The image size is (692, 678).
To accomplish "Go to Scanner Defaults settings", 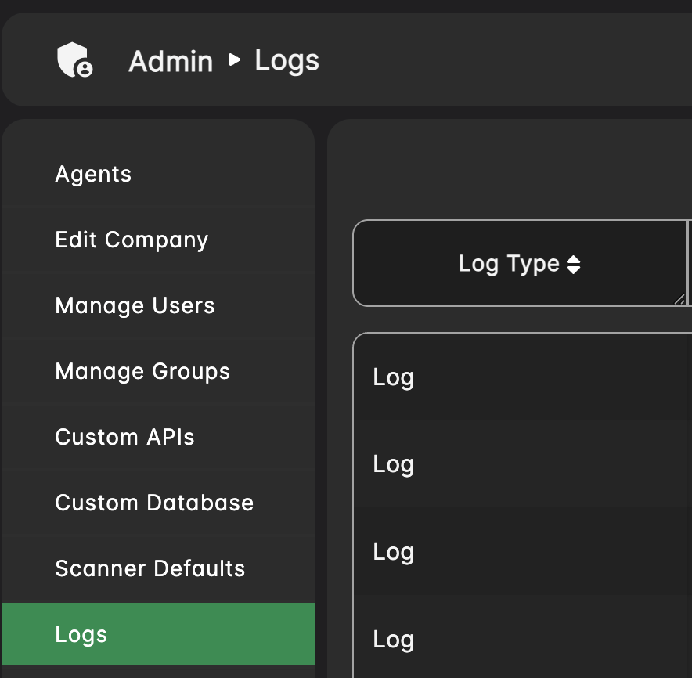I will click(150, 568).
